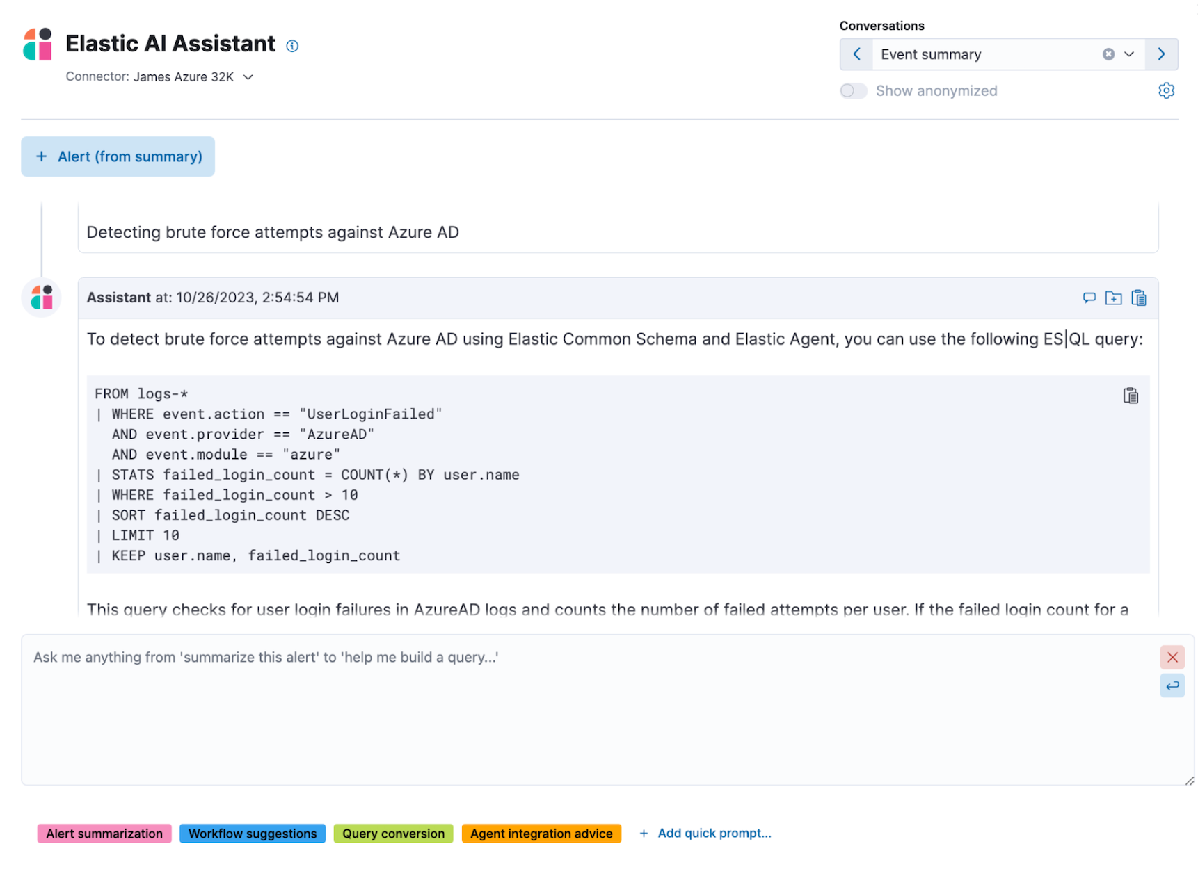This screenshot has width=1198, height=869.
Task: Click the assistant avatar icon beside the message
Action: (x=42, y=298)
